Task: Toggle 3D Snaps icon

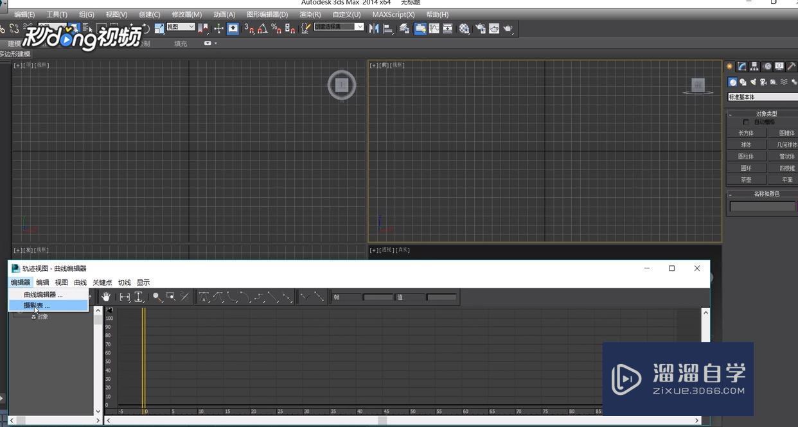Action: point(250,28)
